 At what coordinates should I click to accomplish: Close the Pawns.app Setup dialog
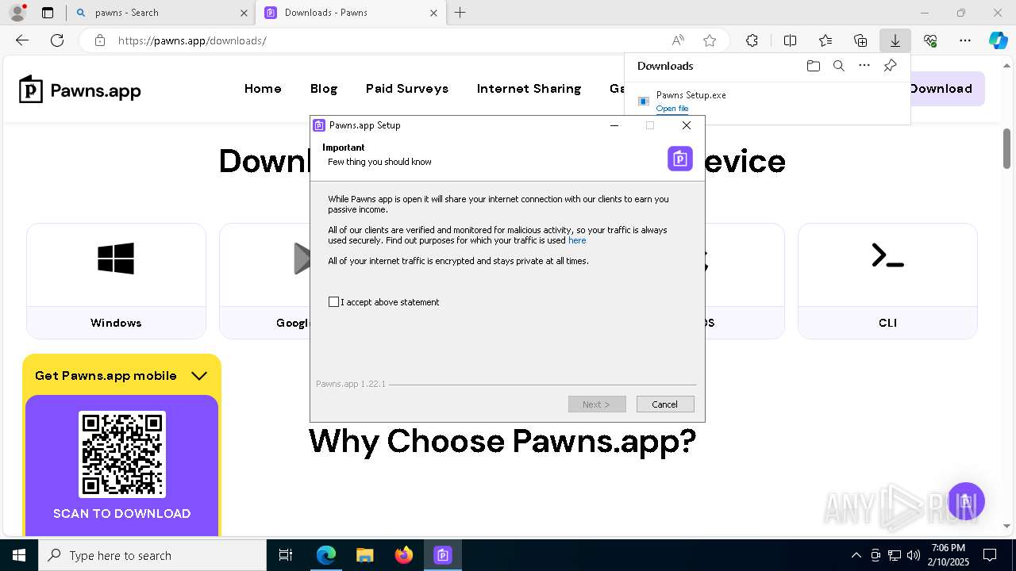(687, 125)
